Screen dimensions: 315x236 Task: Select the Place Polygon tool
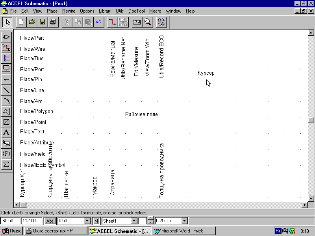pos(6,111)
